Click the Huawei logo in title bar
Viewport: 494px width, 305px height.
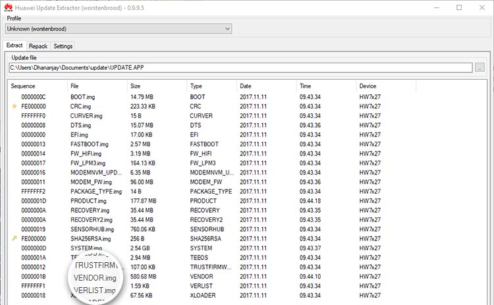tap(9, 7)
